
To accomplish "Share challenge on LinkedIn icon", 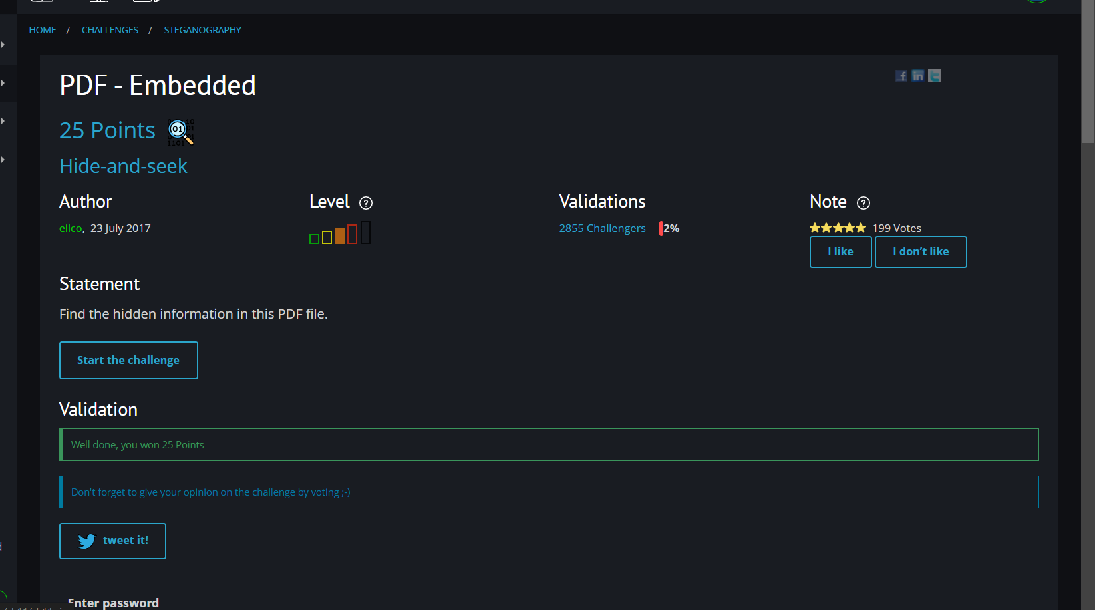I will (x=918, y=76).
